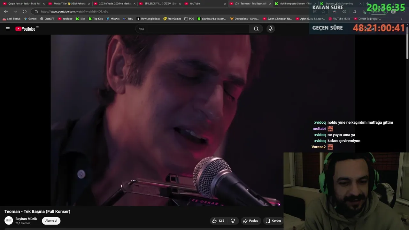Click the video title Teoman - Tek Başına
Viewport: 409px width, 230px height.
[x=37, y=211]
